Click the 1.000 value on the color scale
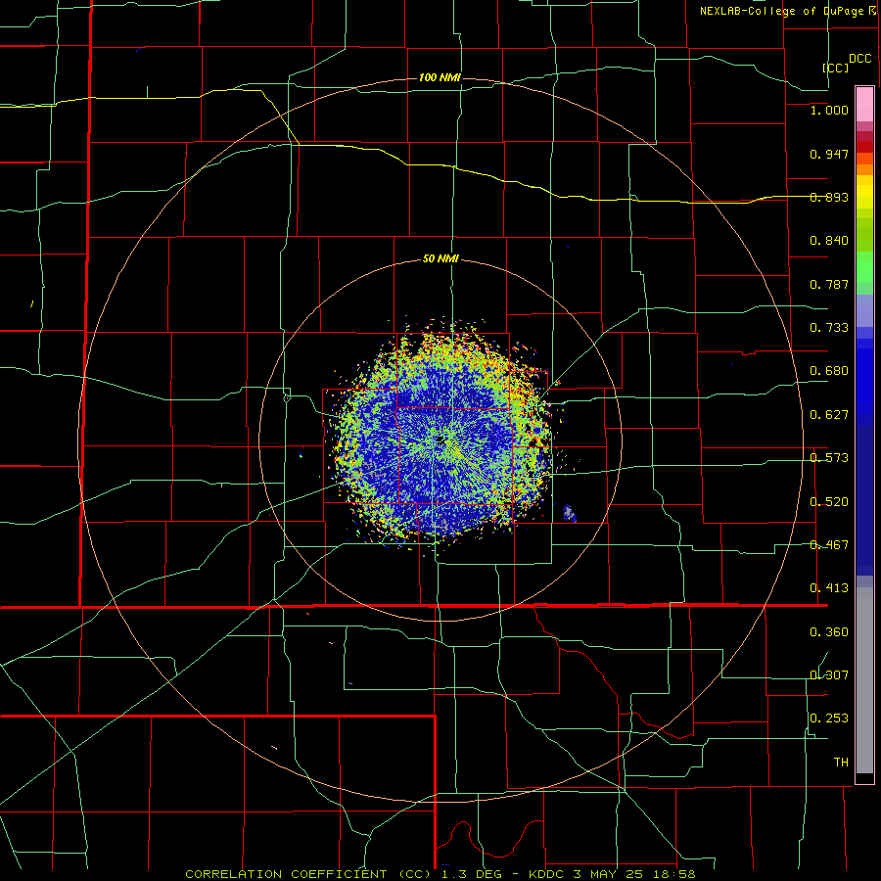 pyautogui.click(x=829, y=110)
